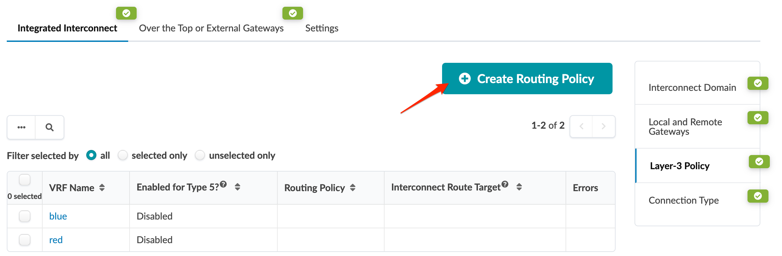Select the 'selected only' filter radio button

point(123,155)
